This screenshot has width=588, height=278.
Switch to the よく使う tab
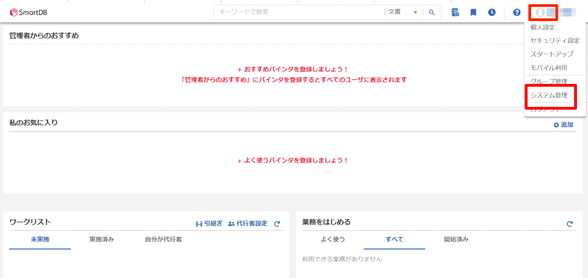[x=333, y=239]
